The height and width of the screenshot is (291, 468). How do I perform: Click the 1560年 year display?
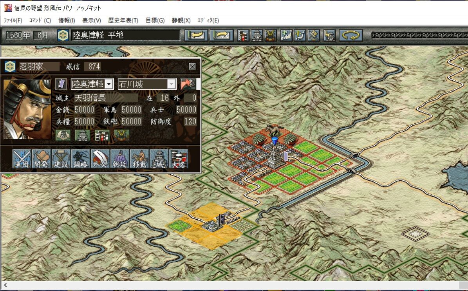pyautogui.click(x=18, y=35)
